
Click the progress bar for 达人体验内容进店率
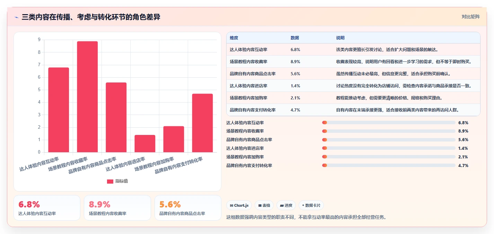click(x=389, y=148)
